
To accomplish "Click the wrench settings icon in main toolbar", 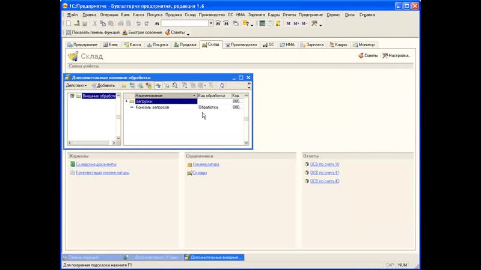I will pos(314,23).
